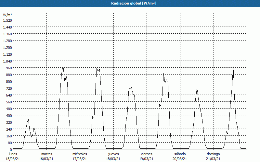
Task: Click the 'Radiación global [W/m²]' title
Action: [x=134, y=3]
